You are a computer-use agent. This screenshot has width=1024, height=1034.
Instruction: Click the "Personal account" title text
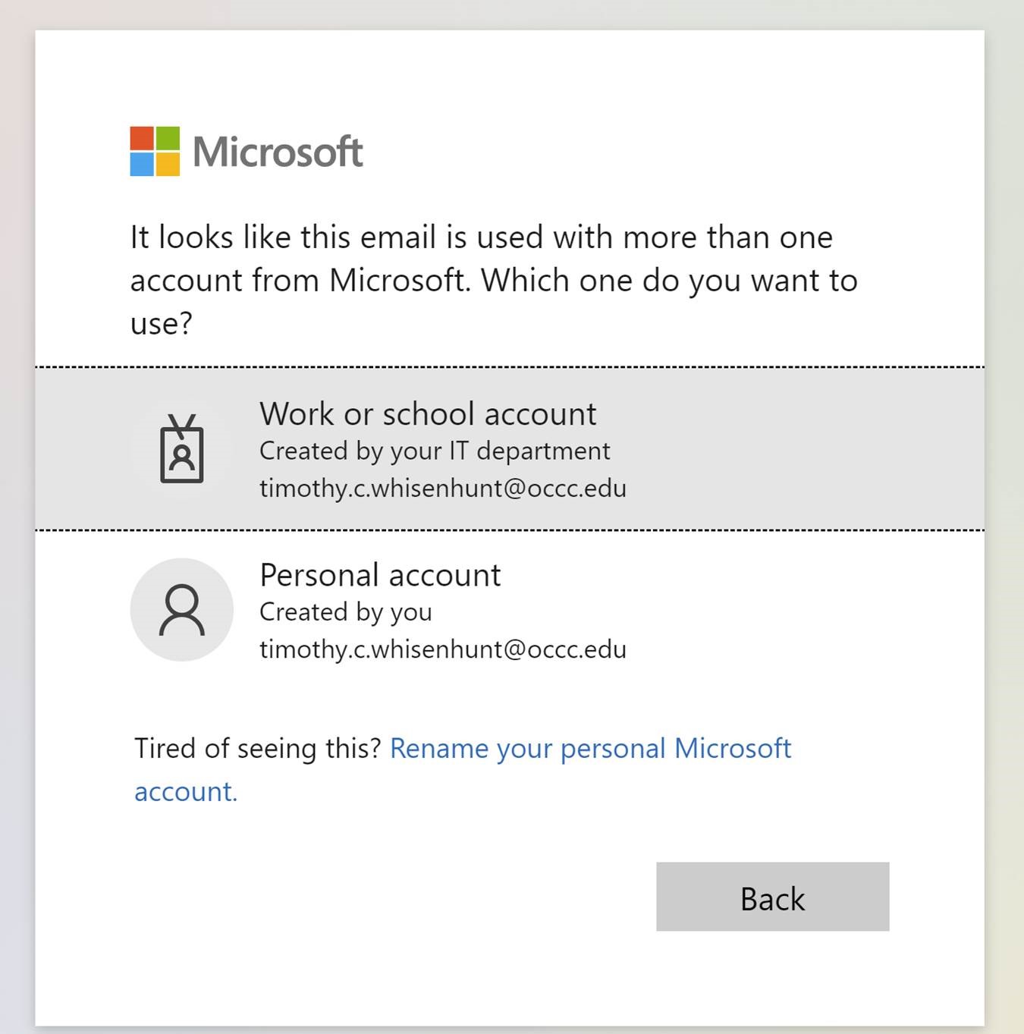[x=380, y=575]
